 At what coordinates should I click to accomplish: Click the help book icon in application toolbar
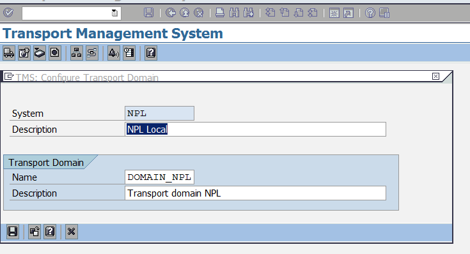151,53
